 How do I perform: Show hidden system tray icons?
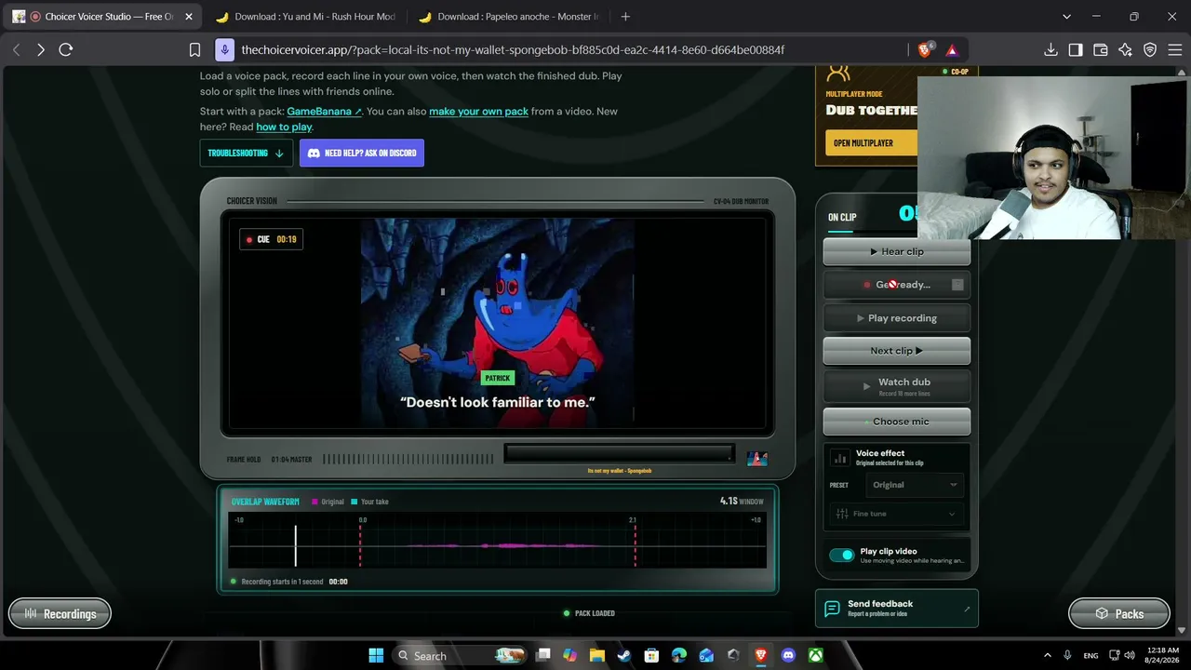[x=1047, y=655]
